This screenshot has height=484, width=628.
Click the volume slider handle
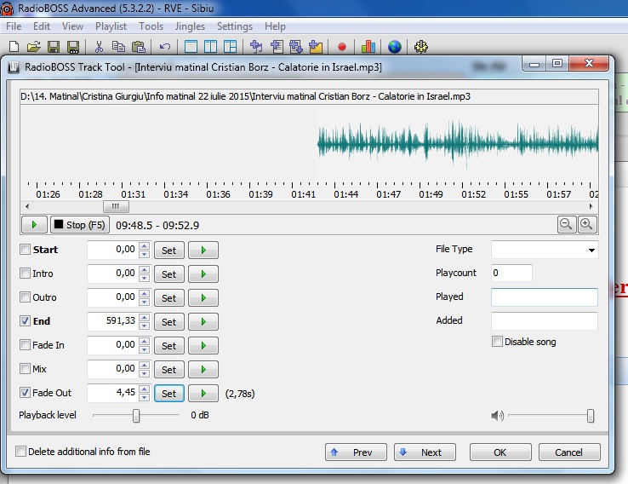[591, 416]
